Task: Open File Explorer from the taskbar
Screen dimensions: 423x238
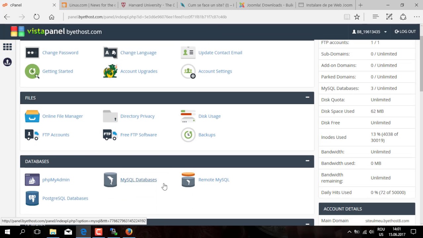Action: tap(53, 232)
